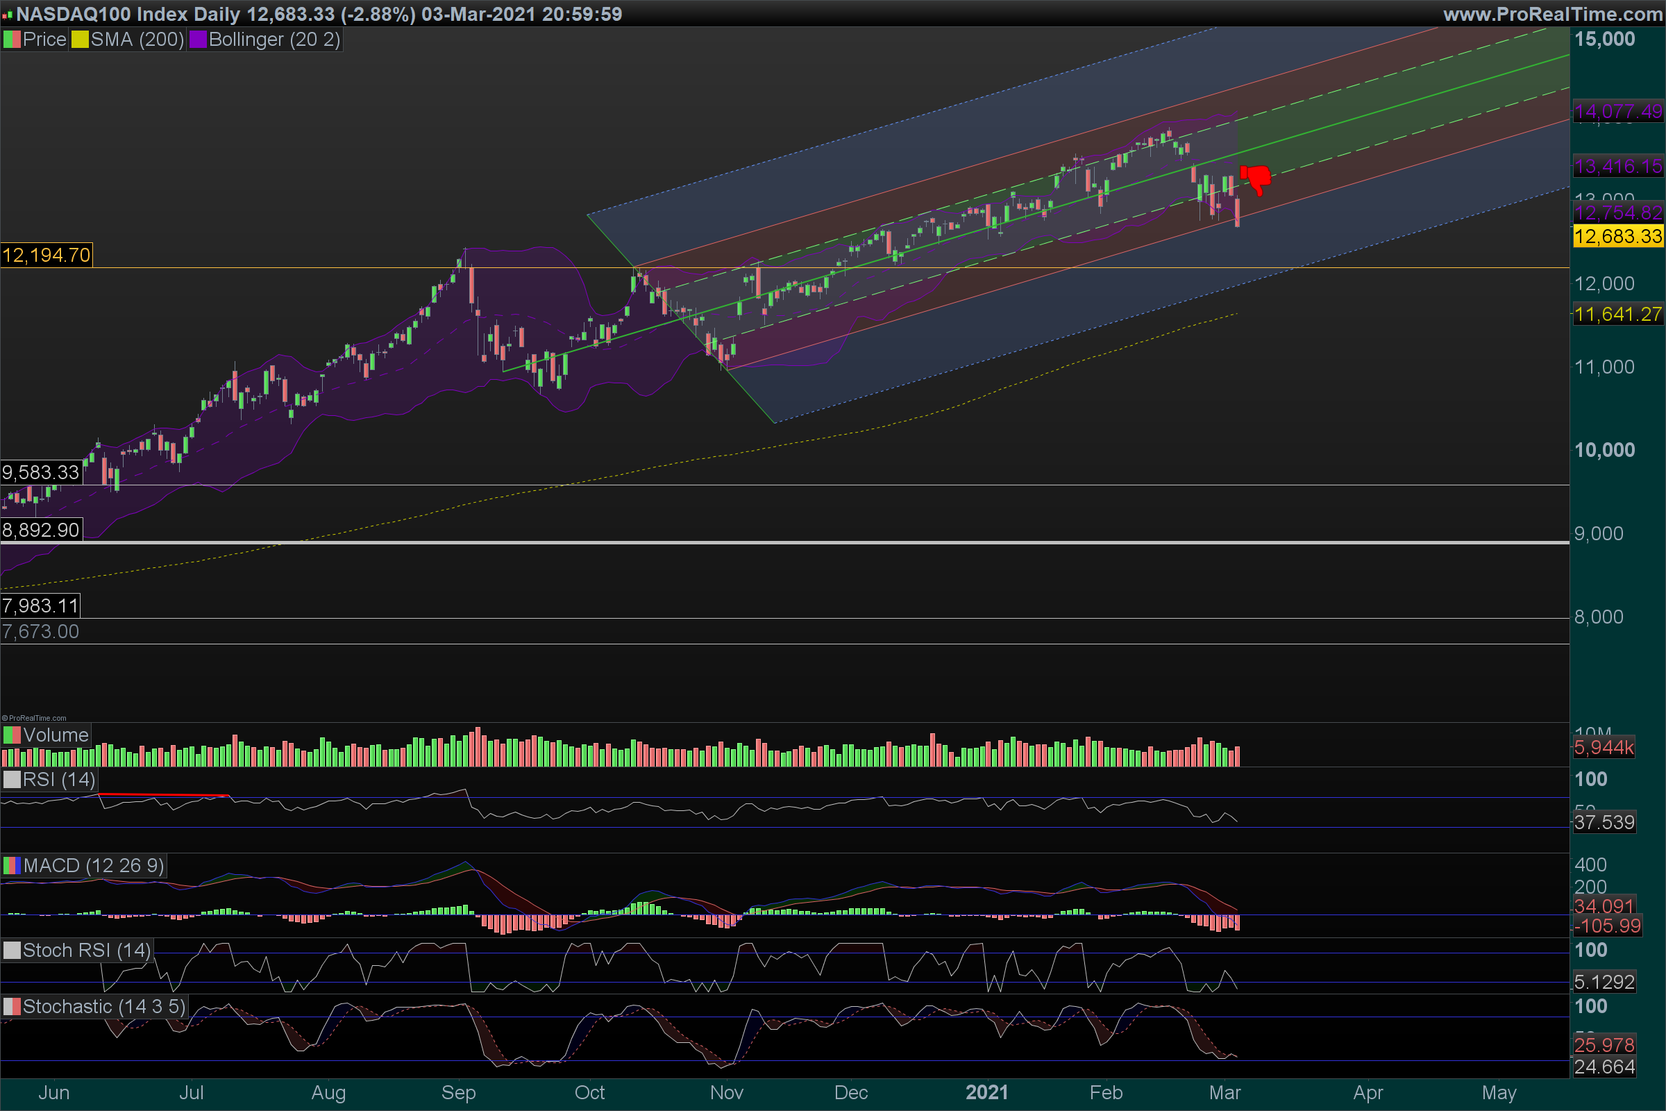Click the 2021 year marker on time axis
1666x1111 pixels.
986,1092
